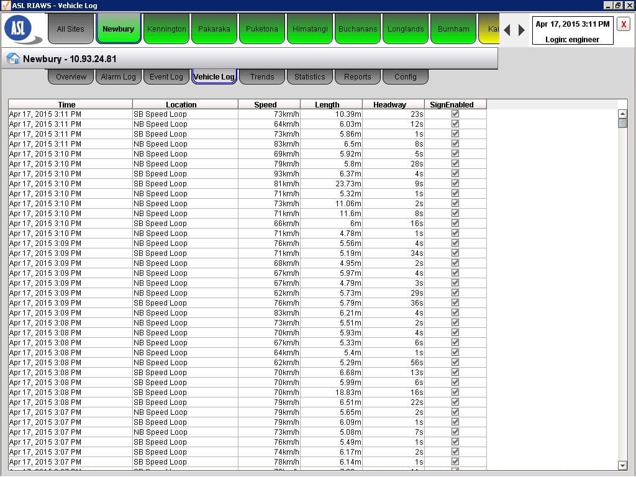Open the Alarm Log tab
636x477 pixels.
click(118, 77)
